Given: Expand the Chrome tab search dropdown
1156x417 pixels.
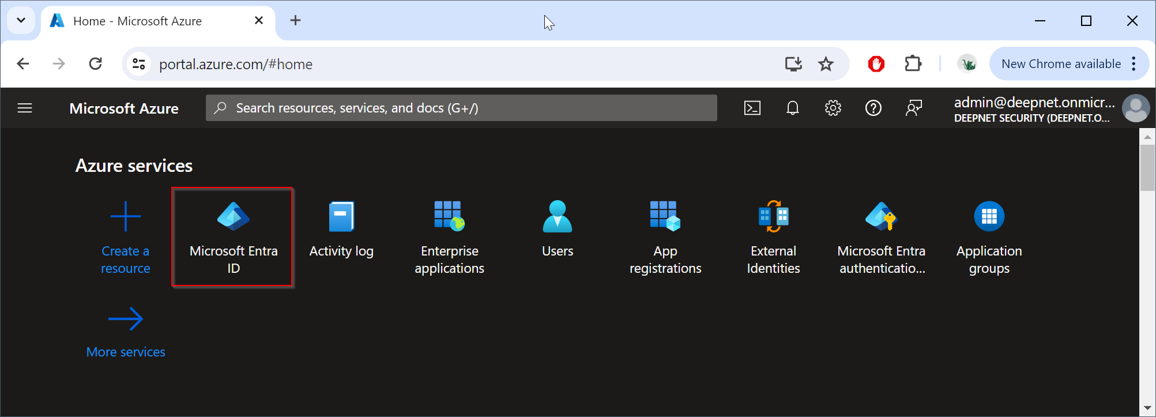Looking at the screenshot, I should tap(21, 21).
